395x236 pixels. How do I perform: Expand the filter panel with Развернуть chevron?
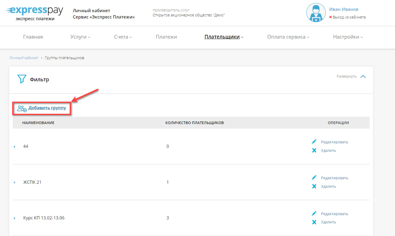[x=363, y=77]
